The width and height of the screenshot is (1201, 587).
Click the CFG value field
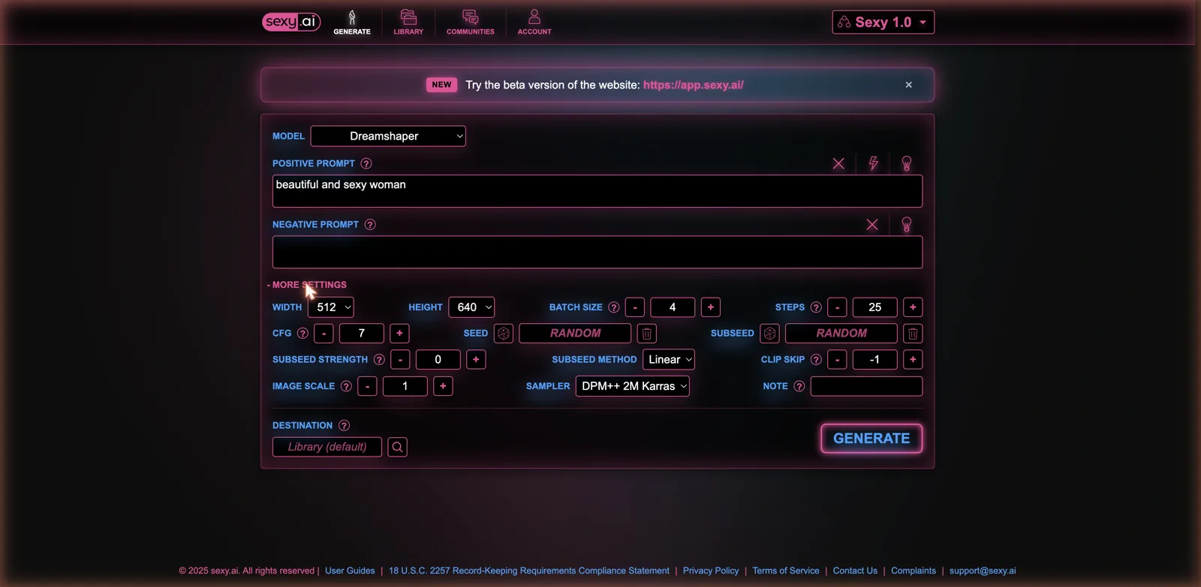pos(362,333)
